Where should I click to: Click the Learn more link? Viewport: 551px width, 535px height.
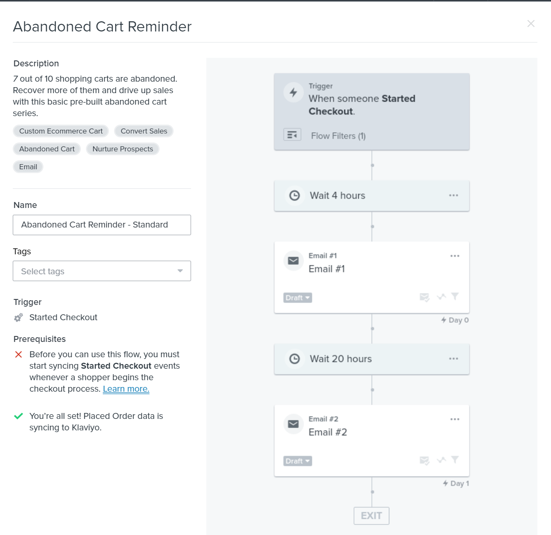tap(126, 389)
